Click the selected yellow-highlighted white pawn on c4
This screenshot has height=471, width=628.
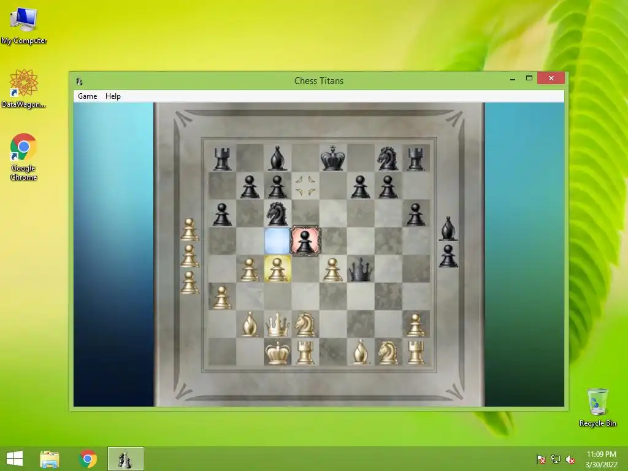pyautogui.click(x=277, y=269)
